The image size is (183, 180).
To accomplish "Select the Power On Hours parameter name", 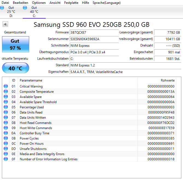I will tap(32, 143).
